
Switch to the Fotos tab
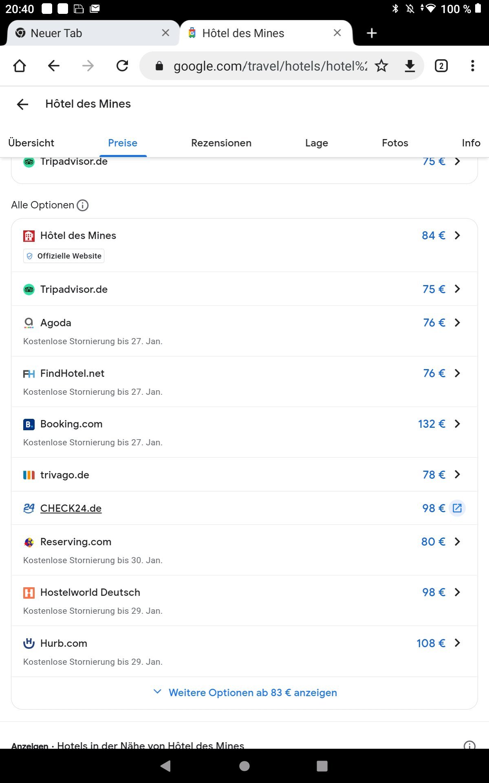[395, 143]
